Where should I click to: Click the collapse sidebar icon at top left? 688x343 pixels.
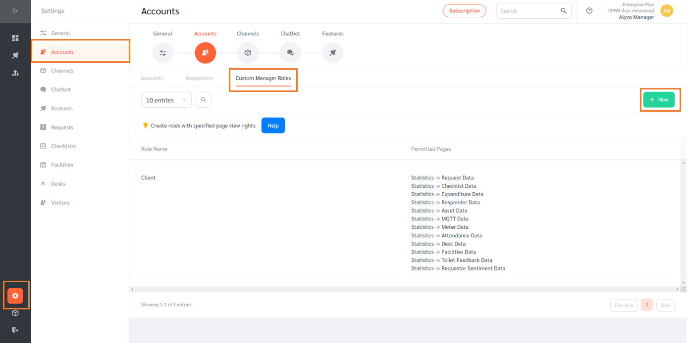coord(15,10)
